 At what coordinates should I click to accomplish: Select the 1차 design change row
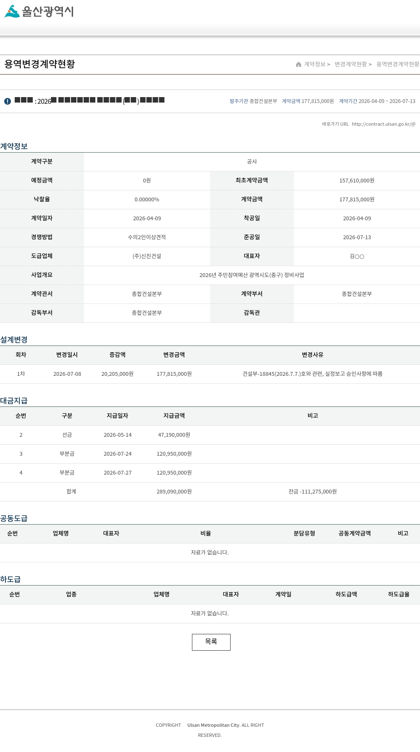210,374
